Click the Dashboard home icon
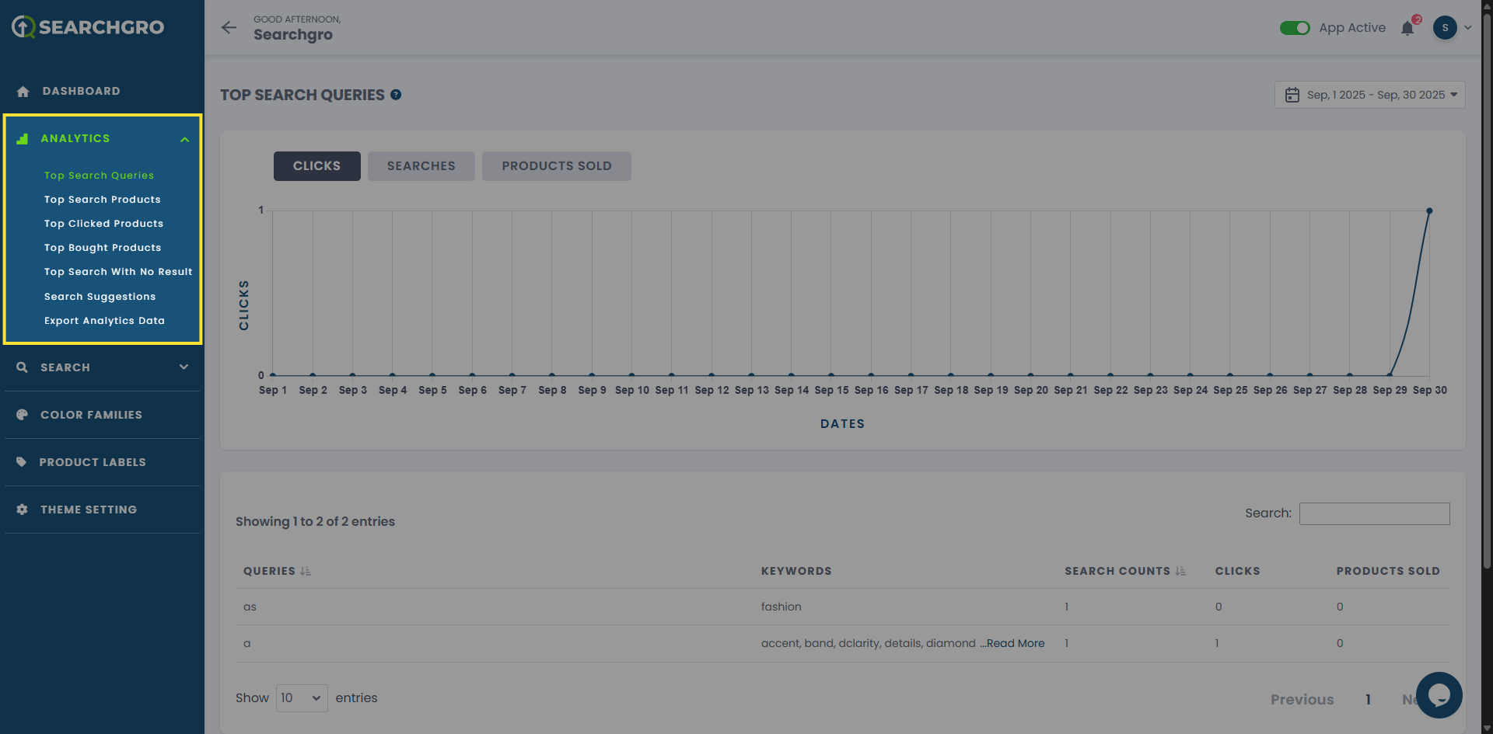Screen dimensions: 1493x734 pos(23,92)
